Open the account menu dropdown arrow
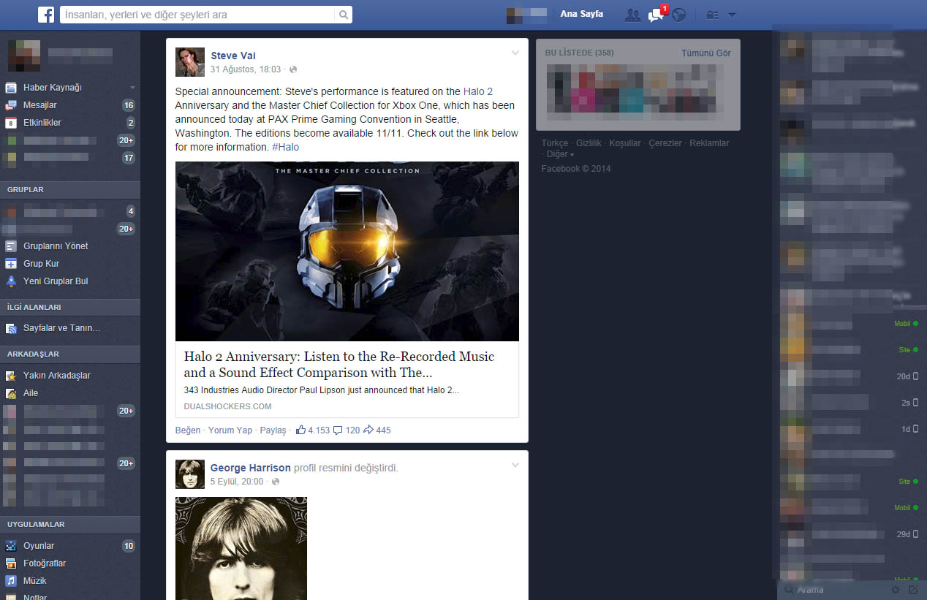 tap(732, 15)
